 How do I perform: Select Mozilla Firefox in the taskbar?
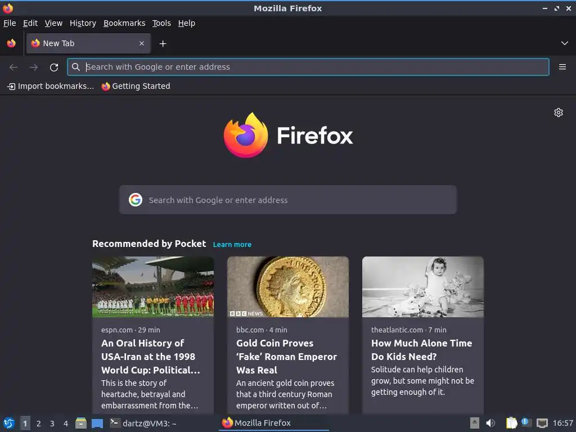click(274, 423)
